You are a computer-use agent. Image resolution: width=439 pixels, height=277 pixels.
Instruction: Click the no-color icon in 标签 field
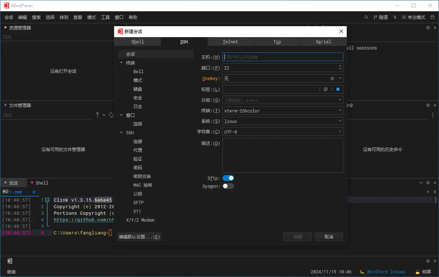[326, 89]
